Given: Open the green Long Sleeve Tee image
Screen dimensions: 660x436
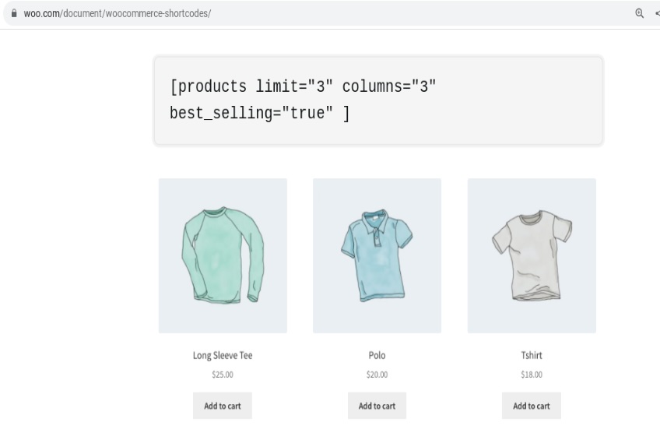Looking at the screenshot, I should click(x=223, y=255).
